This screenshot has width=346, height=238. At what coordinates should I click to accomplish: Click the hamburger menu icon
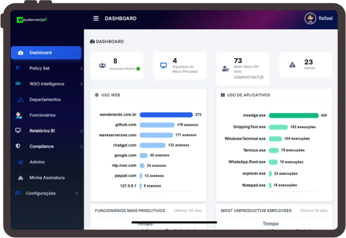tap(96, 18)
